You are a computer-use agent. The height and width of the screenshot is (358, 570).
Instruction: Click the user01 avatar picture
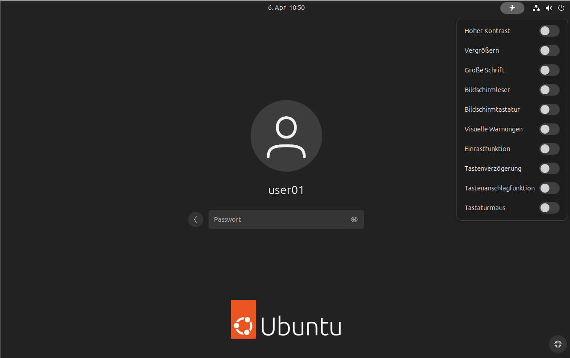pos(286,136)
